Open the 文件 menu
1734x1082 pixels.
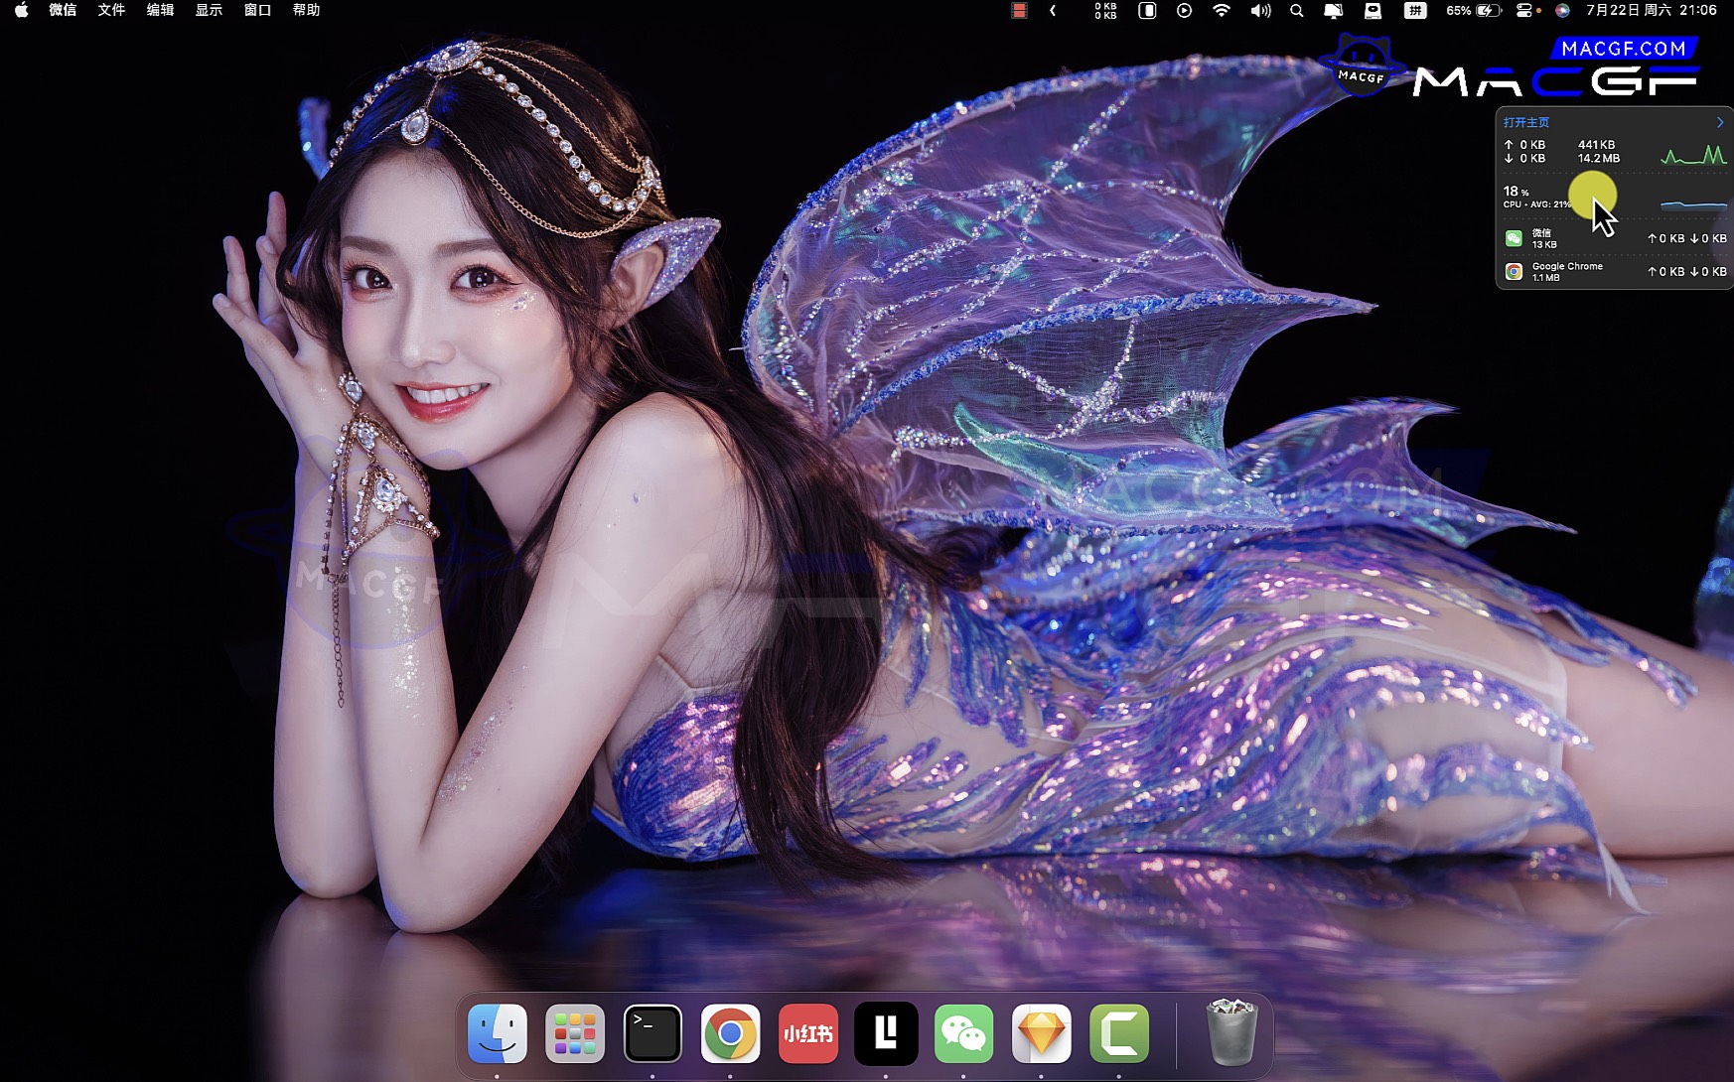[111, 10]
